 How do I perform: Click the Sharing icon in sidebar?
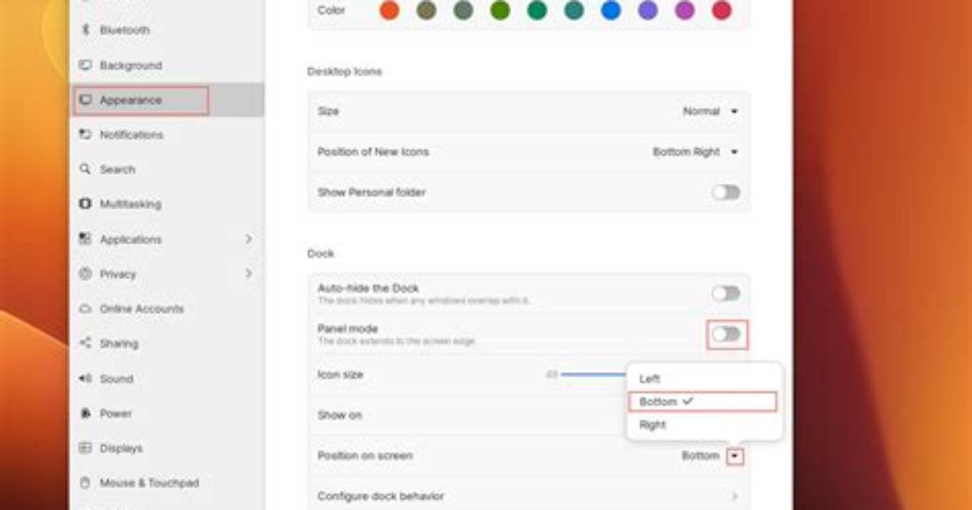point(85,344)
